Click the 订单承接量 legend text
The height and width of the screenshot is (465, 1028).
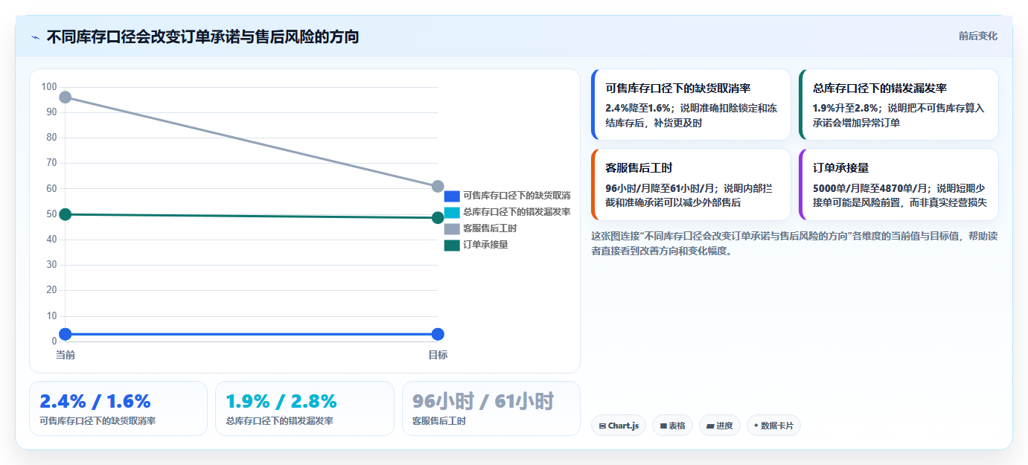(485, 245)
